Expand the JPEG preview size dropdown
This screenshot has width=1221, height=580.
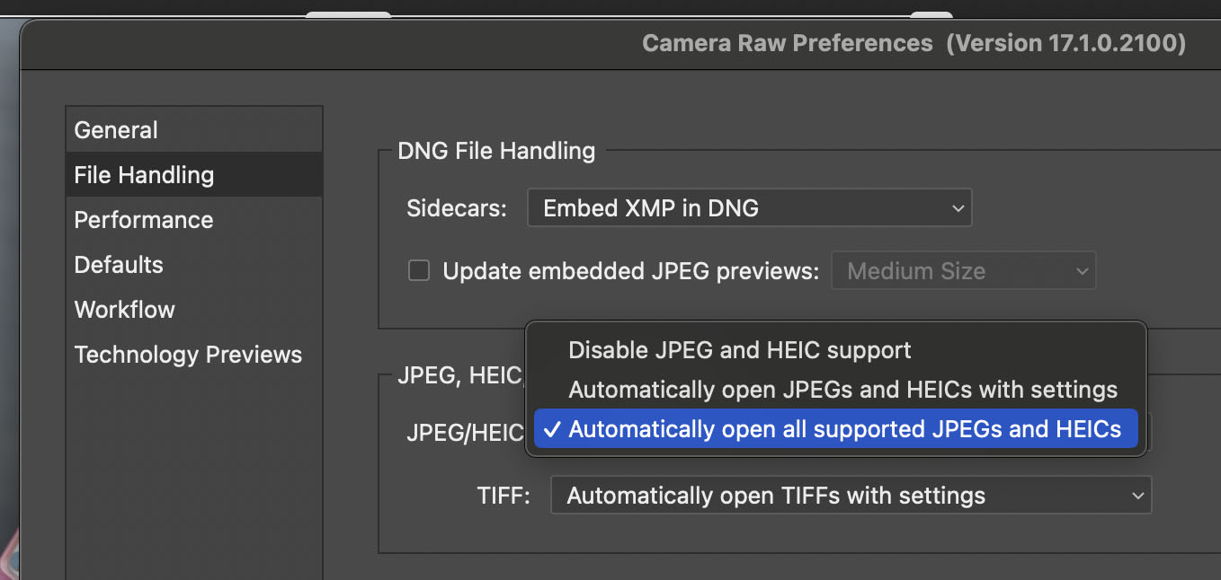pos(963,270)
